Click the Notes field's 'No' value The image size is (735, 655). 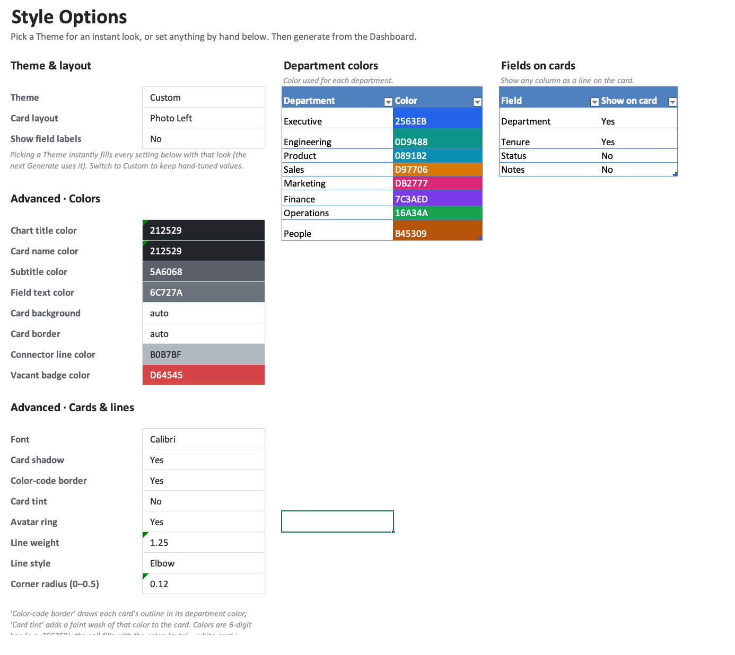pos(638,169)
